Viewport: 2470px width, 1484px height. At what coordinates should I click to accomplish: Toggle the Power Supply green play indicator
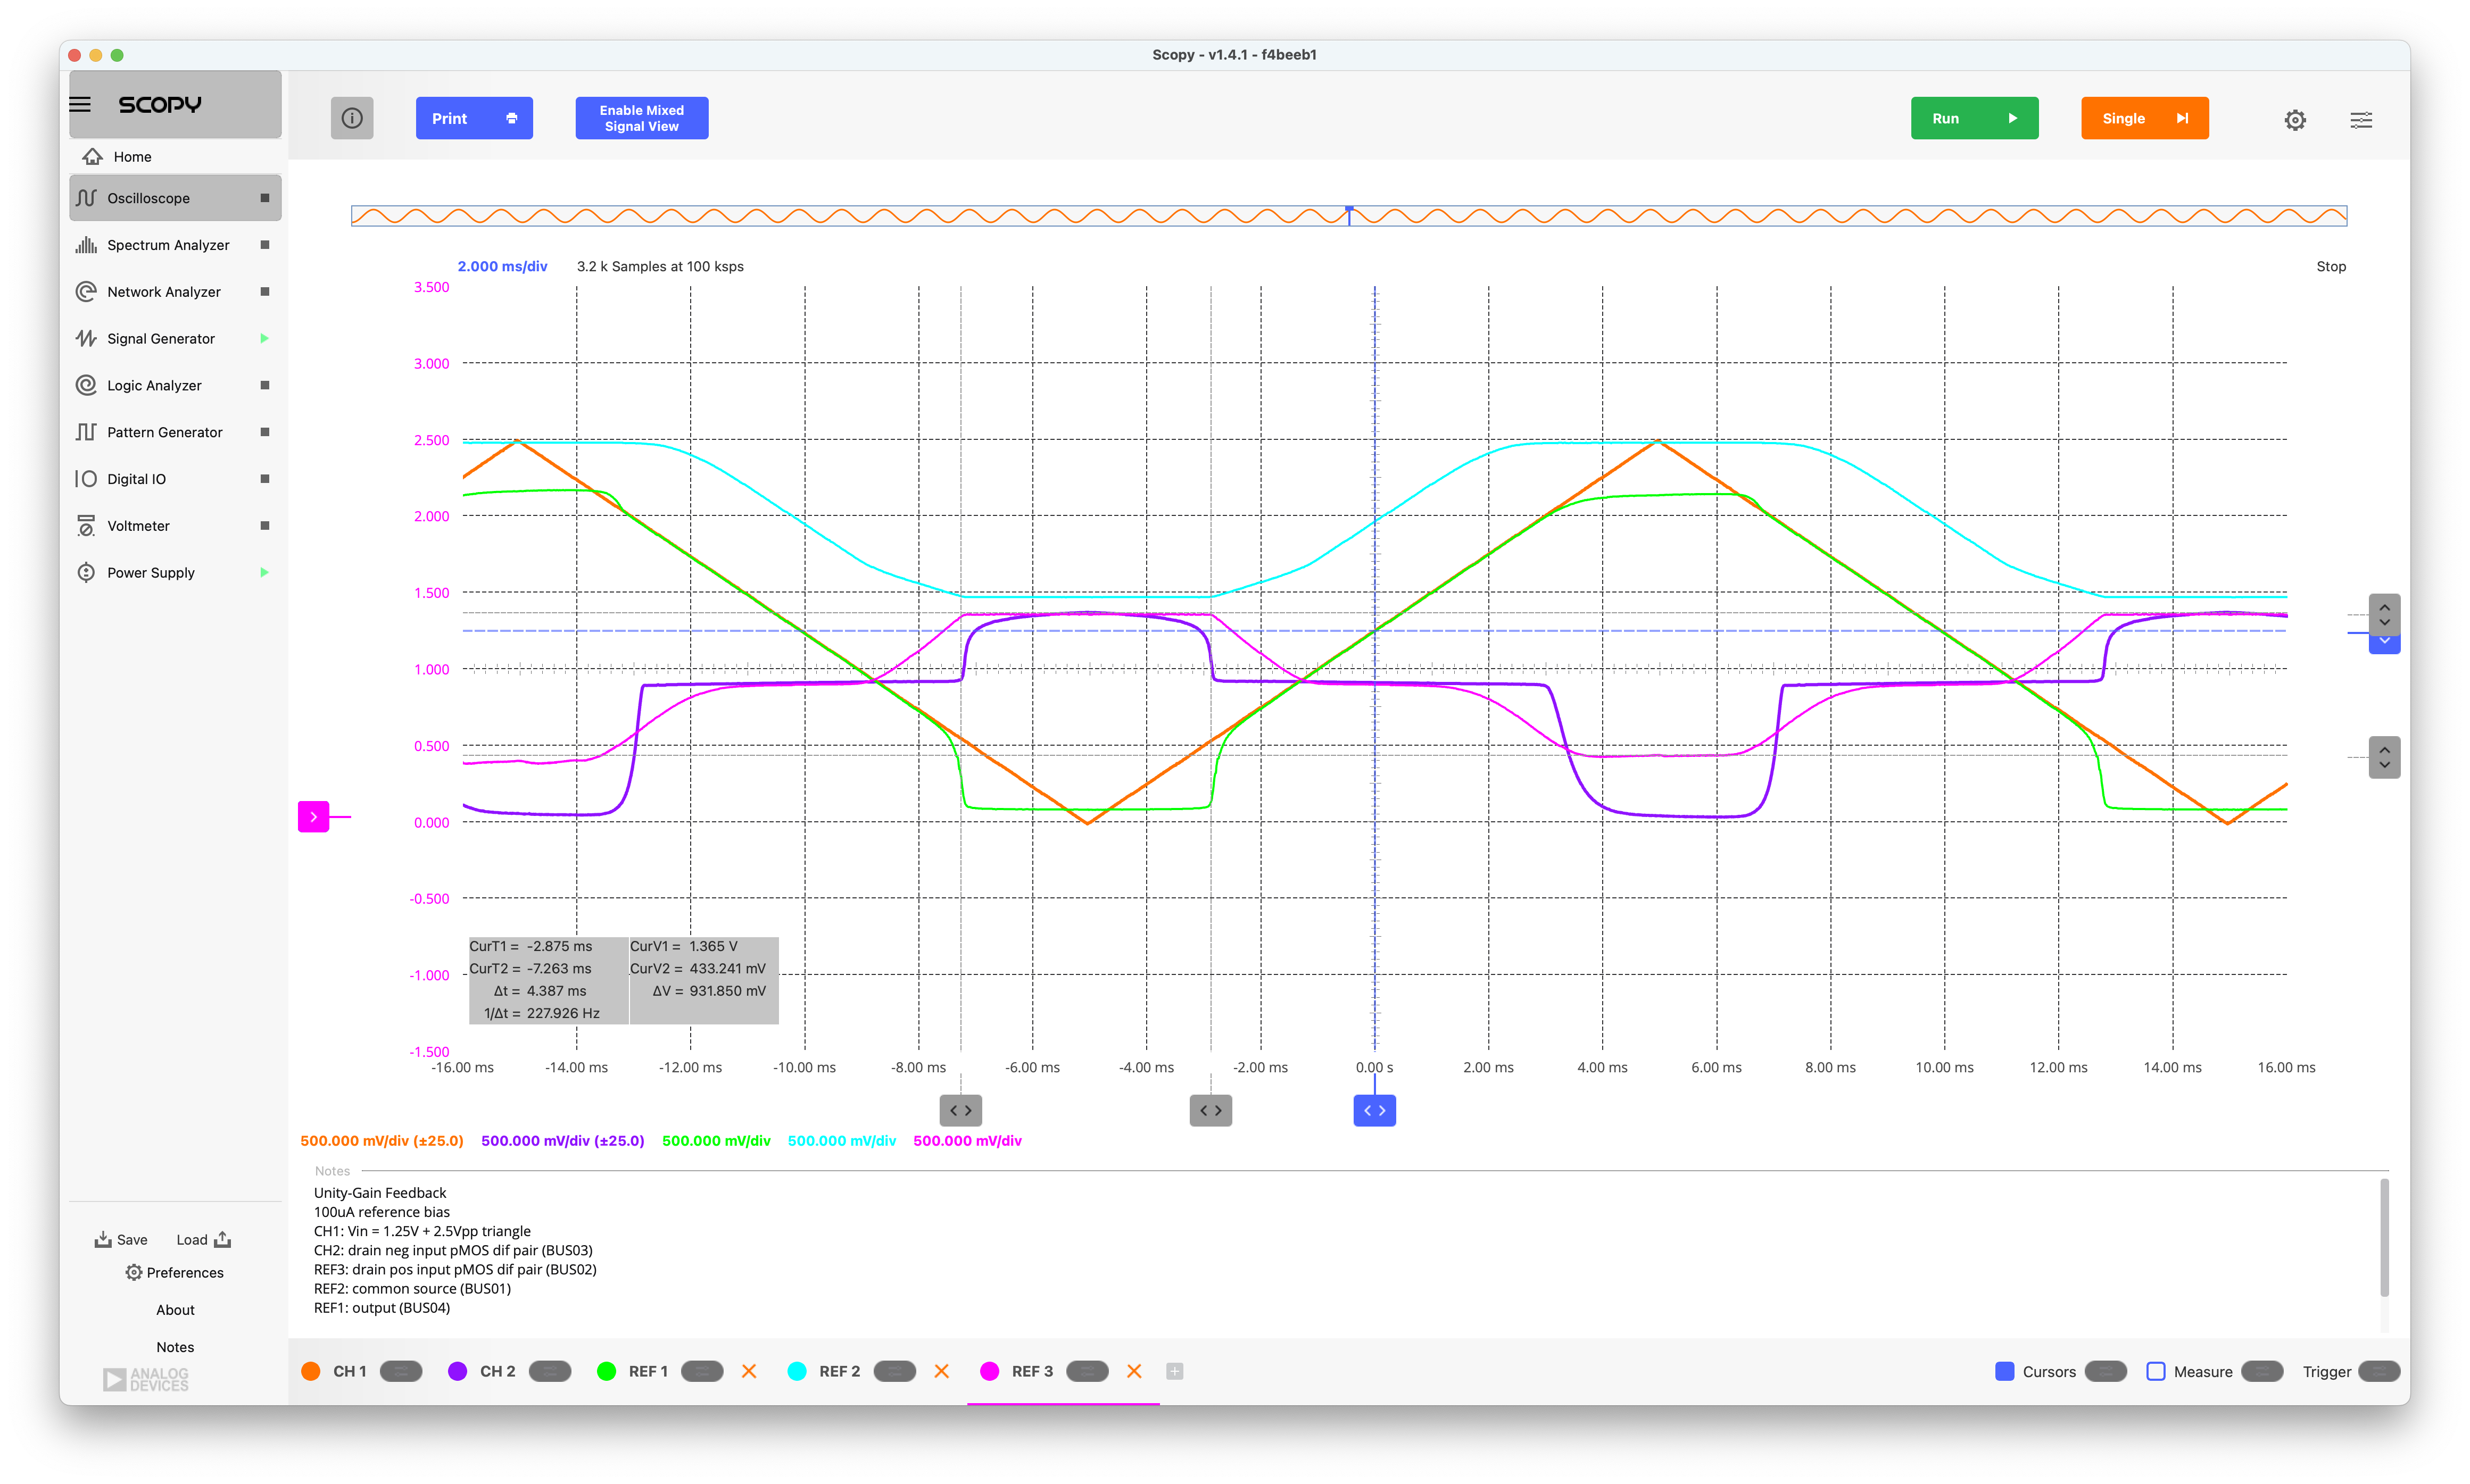point(265,573)
